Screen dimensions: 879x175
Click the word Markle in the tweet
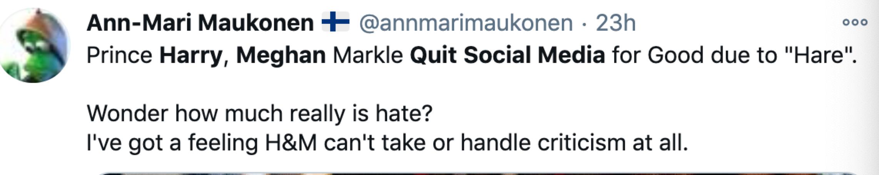click(368, 55)
